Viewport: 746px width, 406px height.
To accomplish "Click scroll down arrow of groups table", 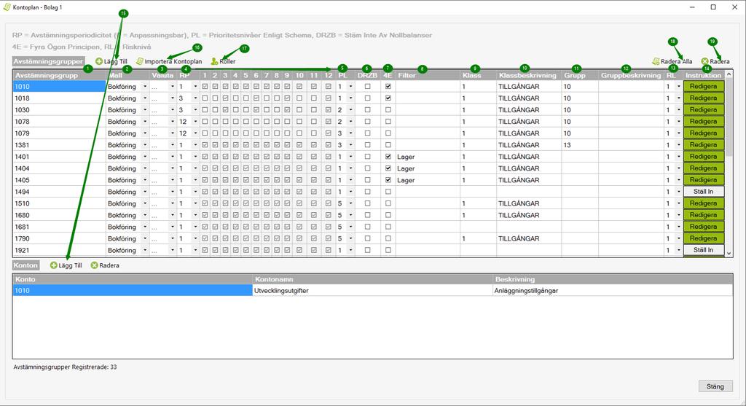I will click(x=729, y=254).
